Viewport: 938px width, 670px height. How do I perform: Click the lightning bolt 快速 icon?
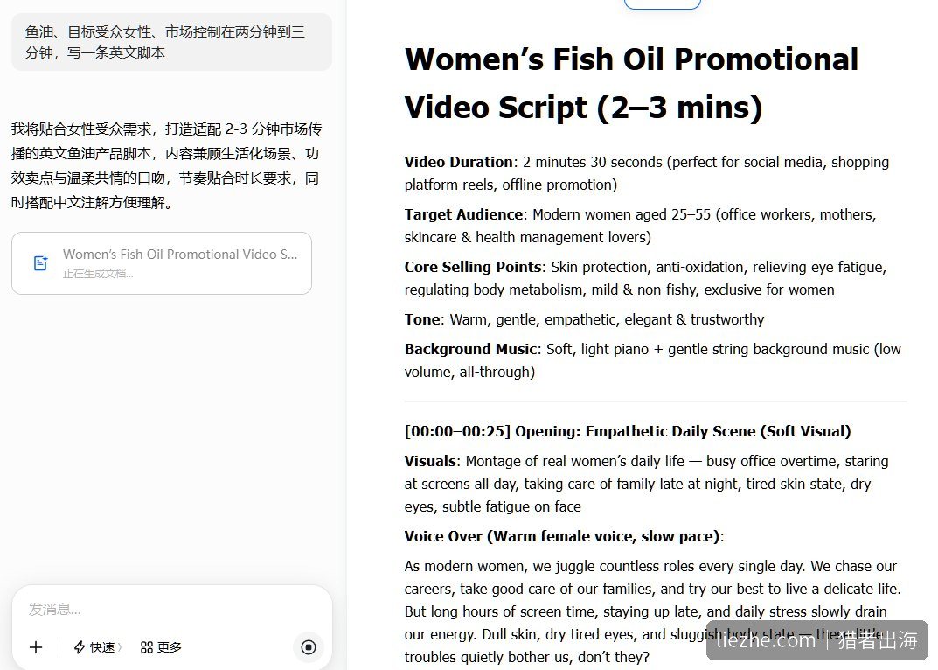[79, 647]
